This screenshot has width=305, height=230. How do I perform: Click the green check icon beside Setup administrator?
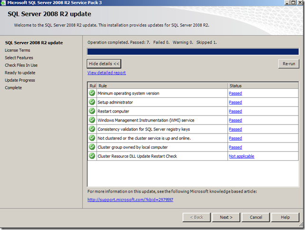tap(92, 102)
